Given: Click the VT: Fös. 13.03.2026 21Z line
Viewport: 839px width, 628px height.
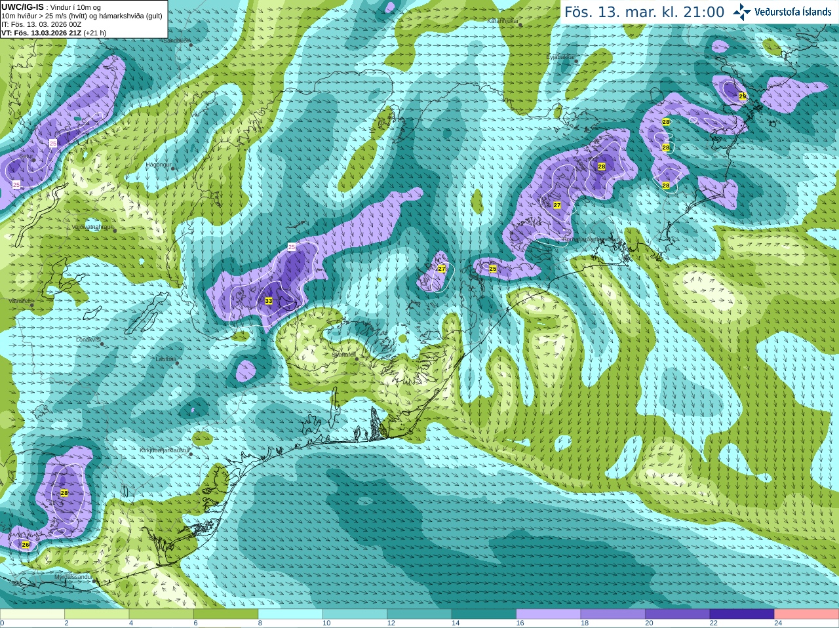Looking at the screenshot, I should coord(40,33).
